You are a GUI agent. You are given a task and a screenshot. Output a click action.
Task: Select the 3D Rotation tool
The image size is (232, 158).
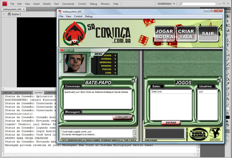pyautogui.click(x=228, y=30)
